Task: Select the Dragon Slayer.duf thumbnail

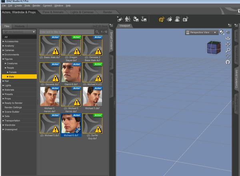Action: click(71, 45)
